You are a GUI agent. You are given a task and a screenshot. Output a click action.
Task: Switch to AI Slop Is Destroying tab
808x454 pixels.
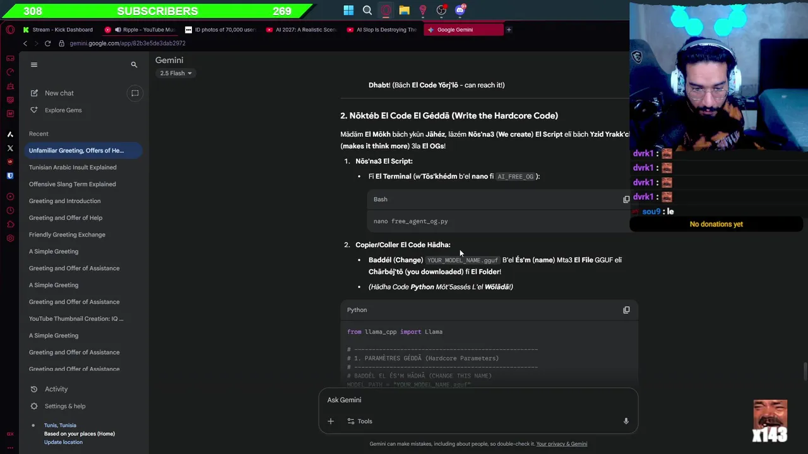(383, 30)
